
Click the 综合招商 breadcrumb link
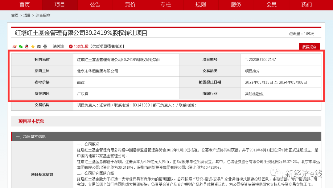point(43,15)
